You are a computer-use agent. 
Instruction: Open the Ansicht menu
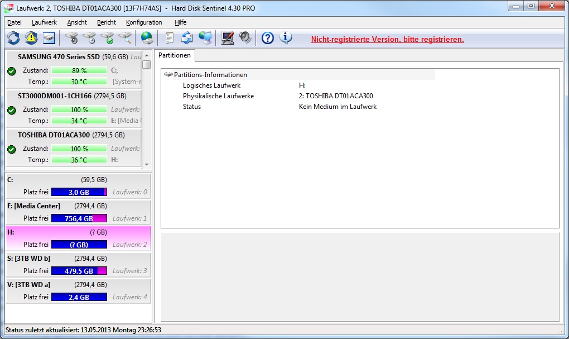pyautogui.click(x=77, y=22)
